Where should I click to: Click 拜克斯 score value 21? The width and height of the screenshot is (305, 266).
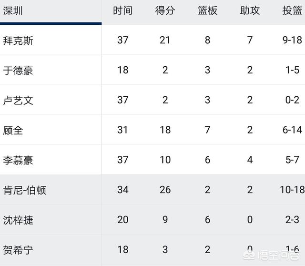(165, 40)
